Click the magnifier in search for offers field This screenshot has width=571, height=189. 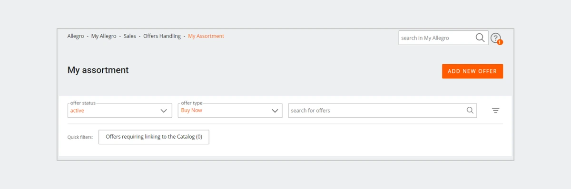(x=470, y=110)
